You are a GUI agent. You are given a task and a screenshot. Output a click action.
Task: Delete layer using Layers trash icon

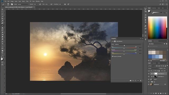point(166,93)
